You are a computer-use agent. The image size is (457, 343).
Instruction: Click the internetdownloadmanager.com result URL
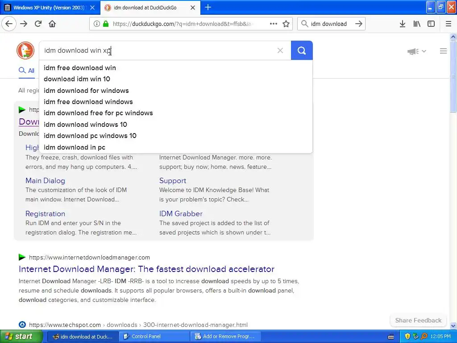click(x=89, y=257)
